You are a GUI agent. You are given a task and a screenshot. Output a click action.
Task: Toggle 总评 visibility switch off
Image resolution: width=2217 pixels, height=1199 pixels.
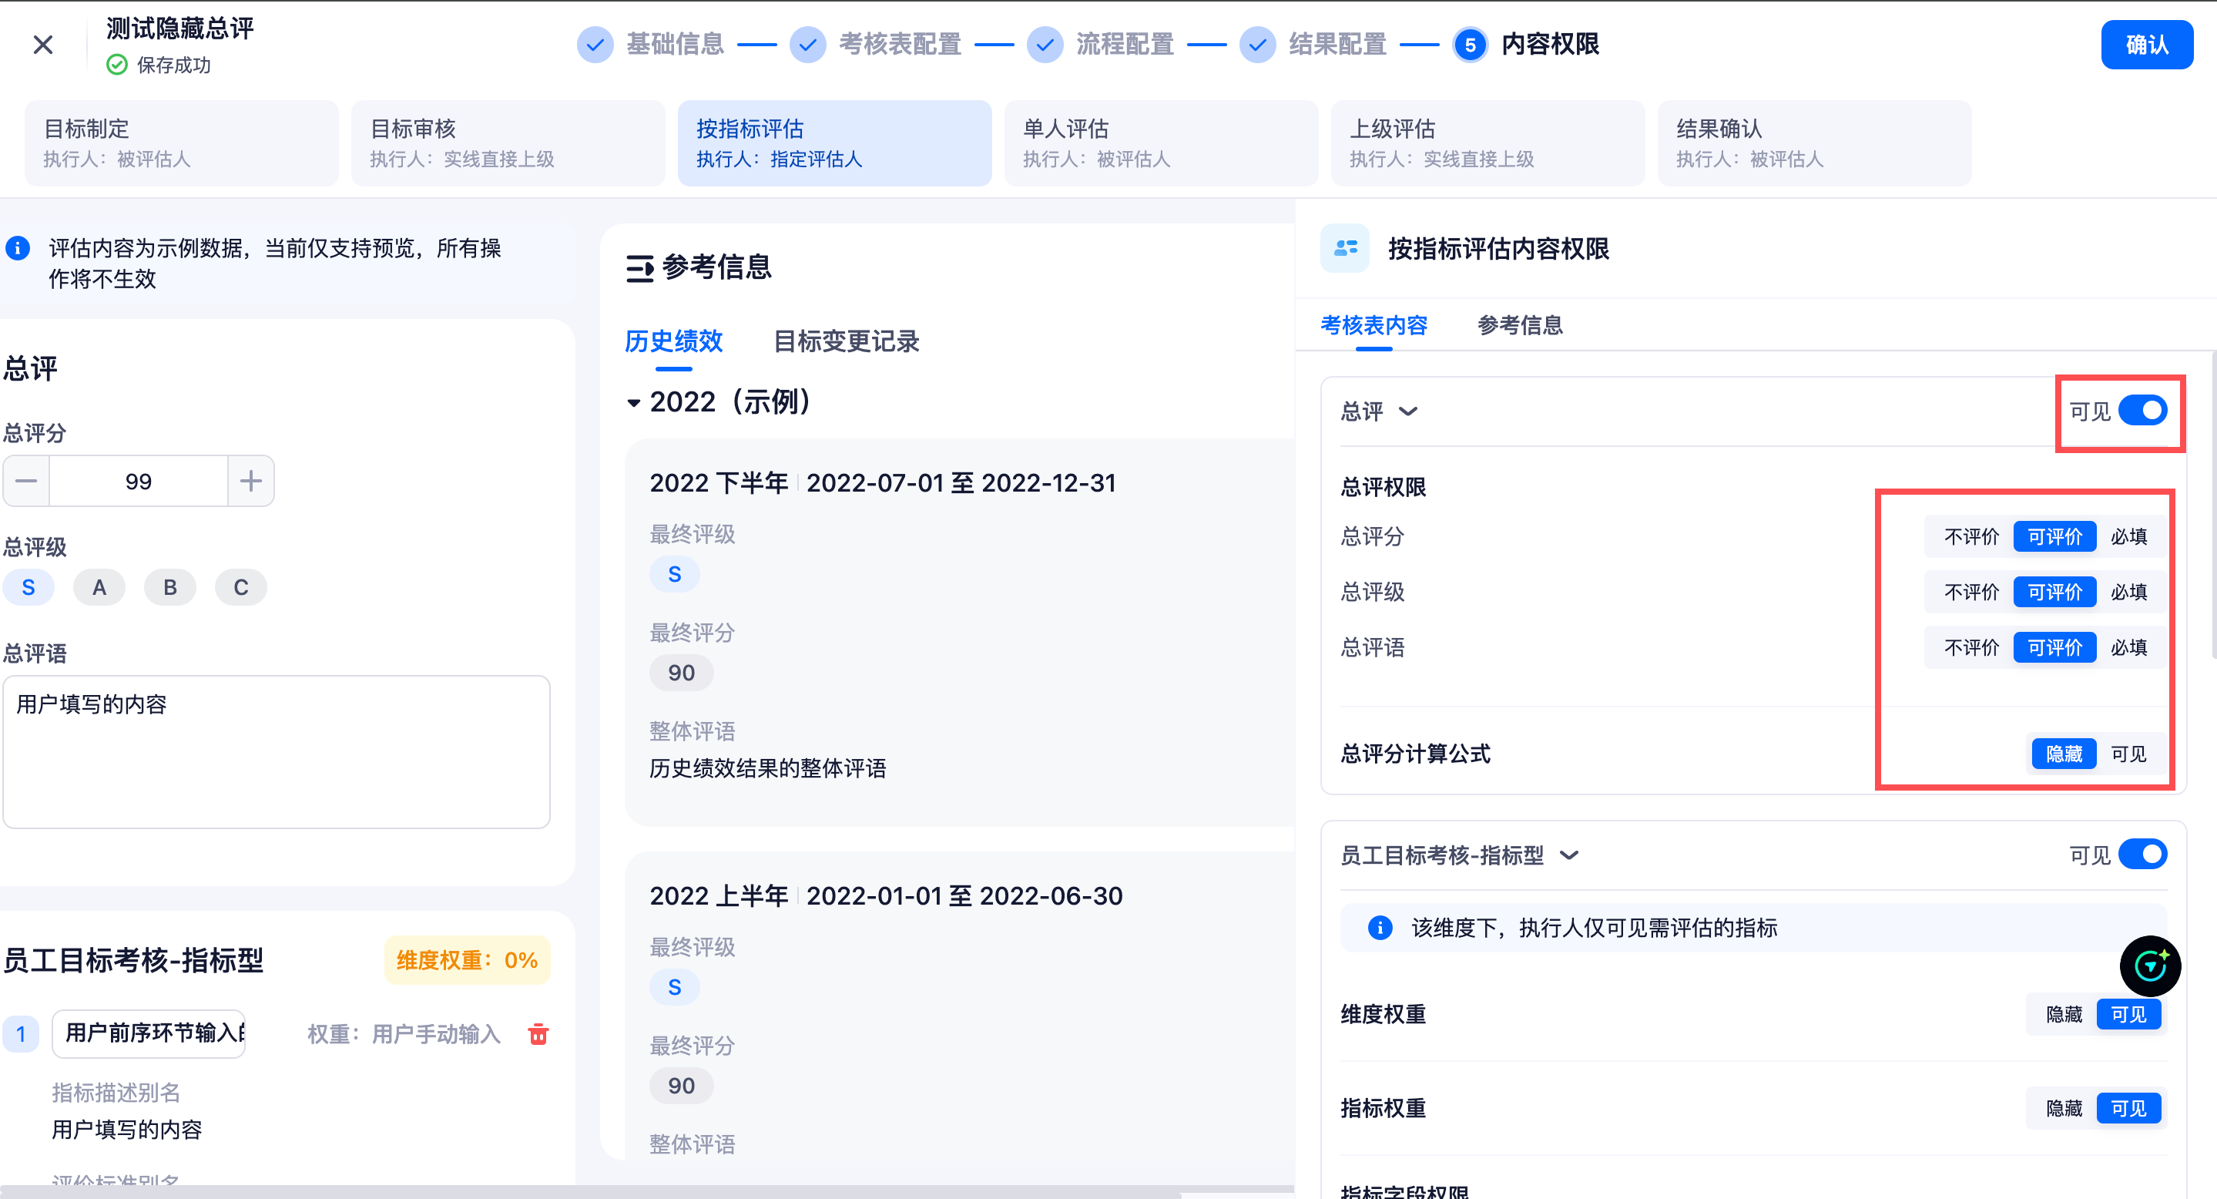point(2142,411)
